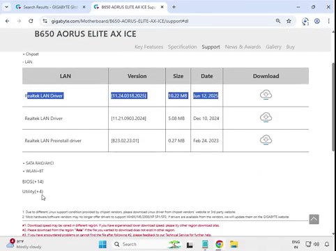Open the Specification section

pyautogui.click(x=183, y=47)
